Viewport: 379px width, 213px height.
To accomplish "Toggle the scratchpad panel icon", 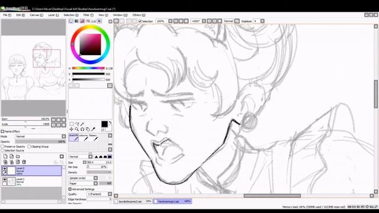I will pos(99,21).
